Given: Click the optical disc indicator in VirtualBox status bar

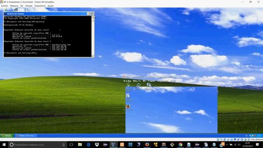Looking at the screenshot, I should coord(221,139).
